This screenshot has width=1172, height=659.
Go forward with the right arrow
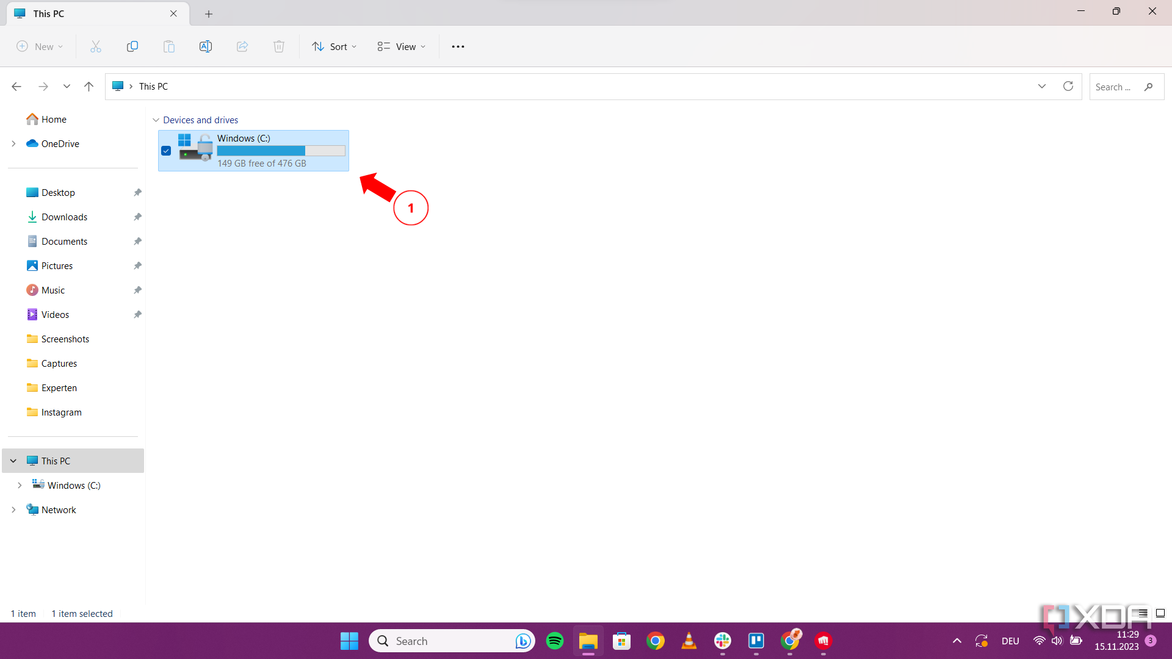pos(43,87)
